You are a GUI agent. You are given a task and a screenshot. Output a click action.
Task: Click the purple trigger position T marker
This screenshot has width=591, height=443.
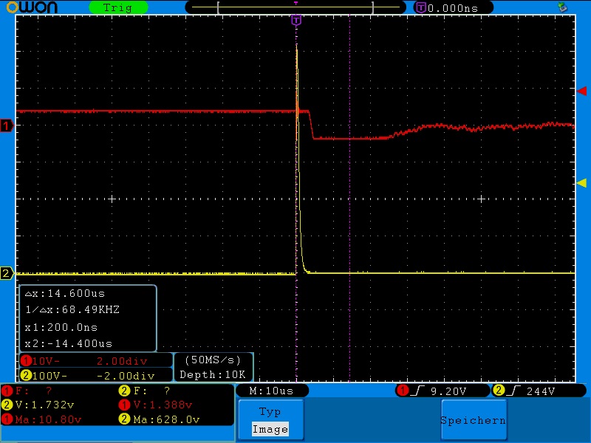(296, 21)
